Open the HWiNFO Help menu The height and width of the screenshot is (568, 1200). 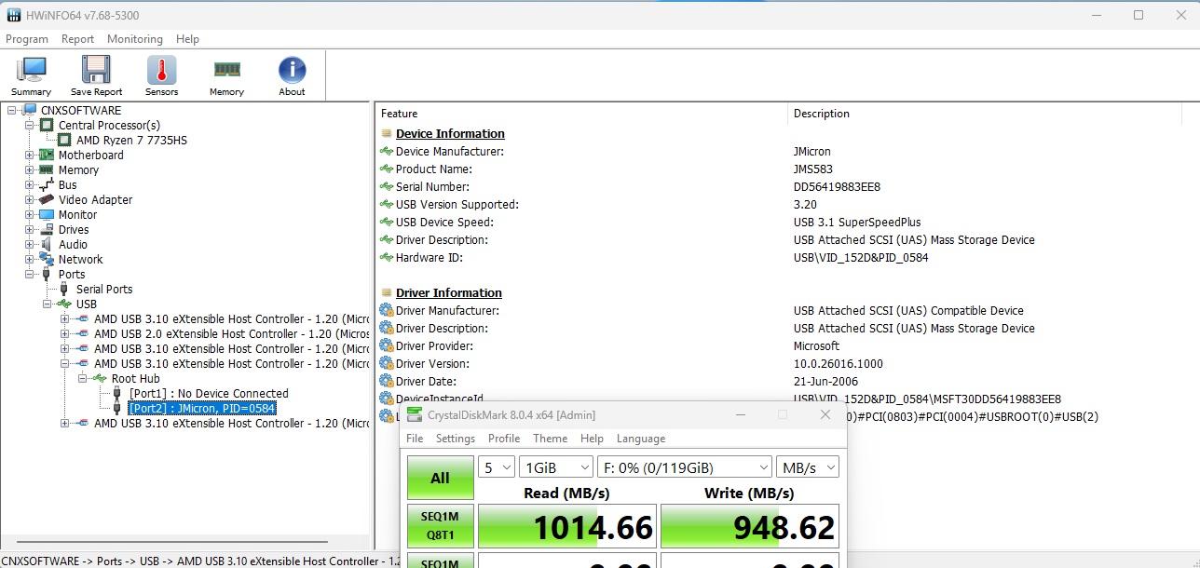pyautogui.click(x=187, y=39)
